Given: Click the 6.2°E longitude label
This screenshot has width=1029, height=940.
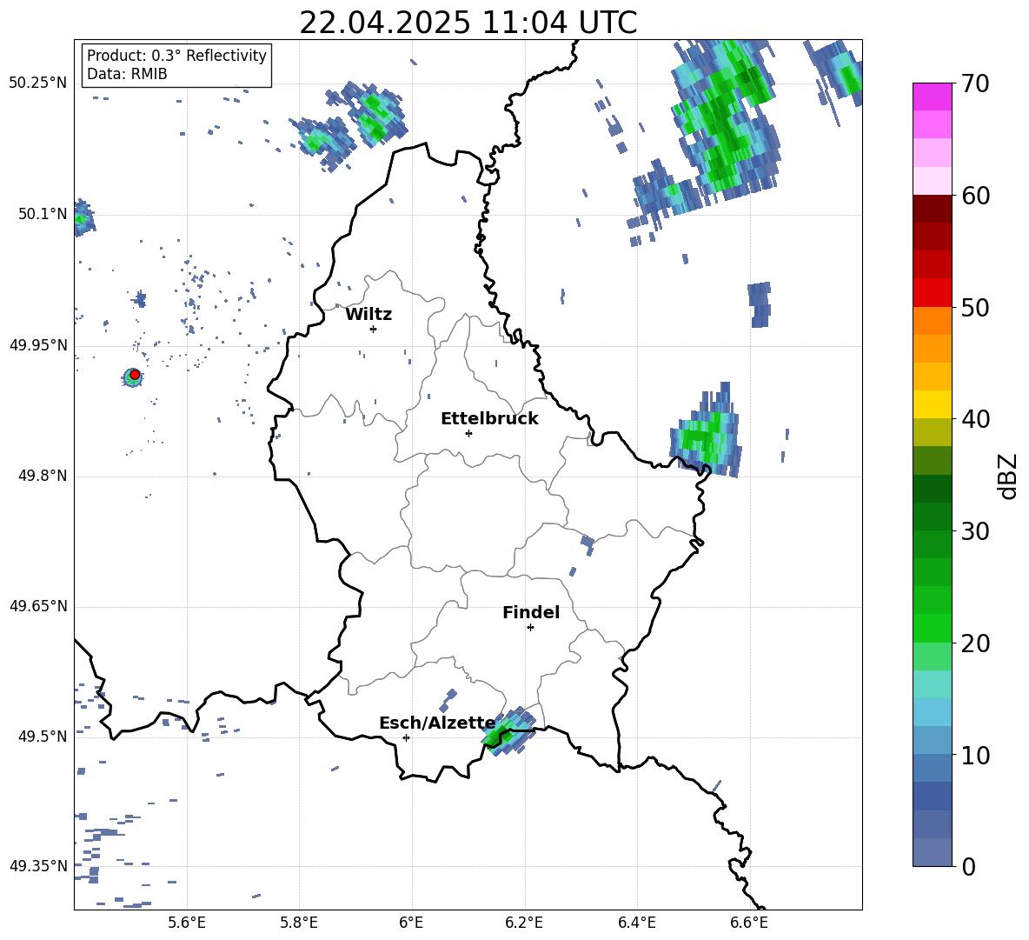Looking at the screenshot, I should tap(524, 923).
